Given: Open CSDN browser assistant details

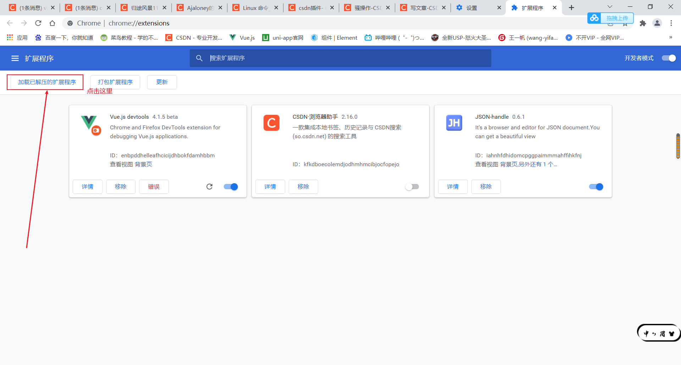Looking at the screenshot, I should (270, 187).
